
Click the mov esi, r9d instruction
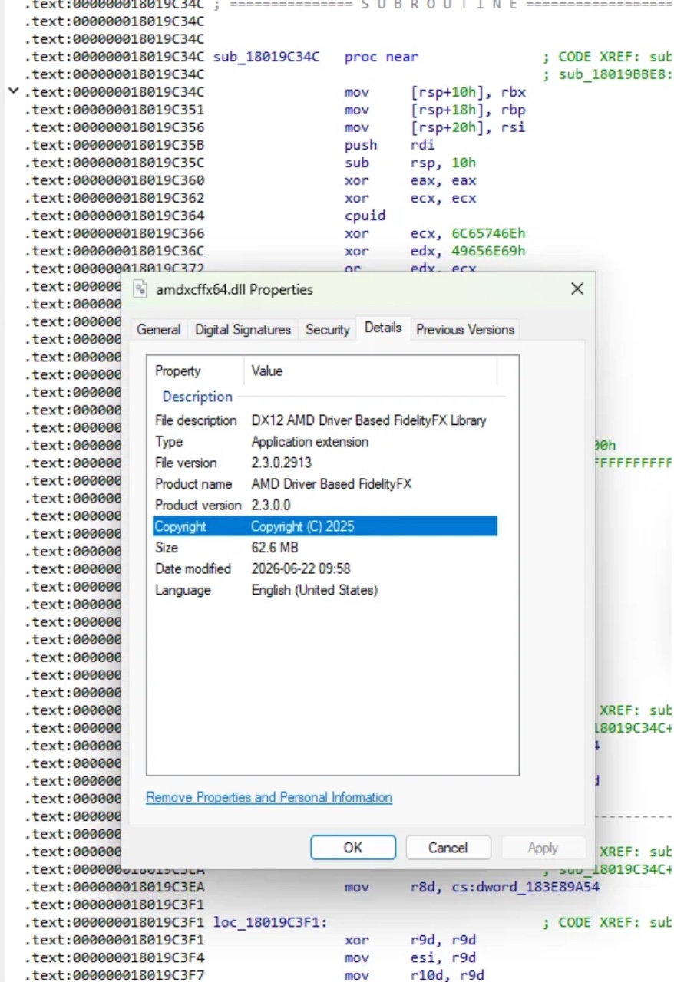[410, 957]
